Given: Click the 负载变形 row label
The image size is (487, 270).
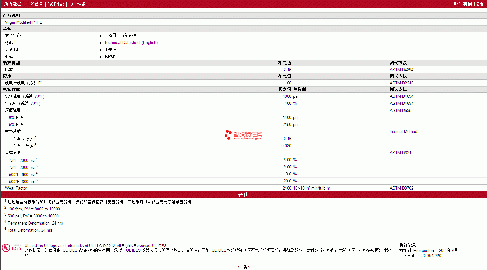Looking at the screenshot, I should coord(13,152).
